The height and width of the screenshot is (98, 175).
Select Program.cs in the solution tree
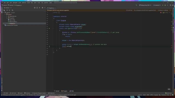coord(12,23)
